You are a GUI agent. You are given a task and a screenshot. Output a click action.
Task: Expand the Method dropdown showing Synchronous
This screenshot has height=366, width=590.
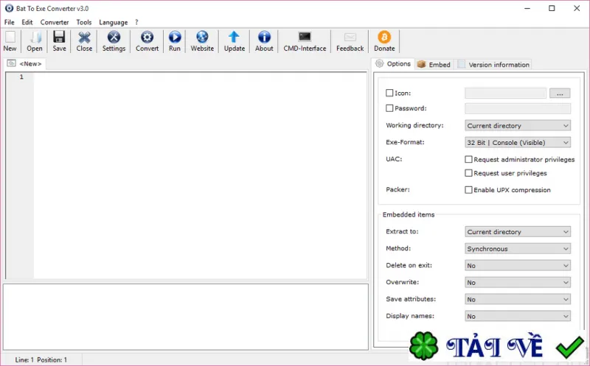tap(518, 249)
